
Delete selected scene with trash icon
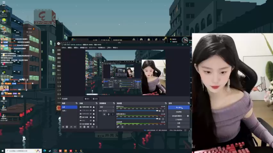tap(67, 127)
